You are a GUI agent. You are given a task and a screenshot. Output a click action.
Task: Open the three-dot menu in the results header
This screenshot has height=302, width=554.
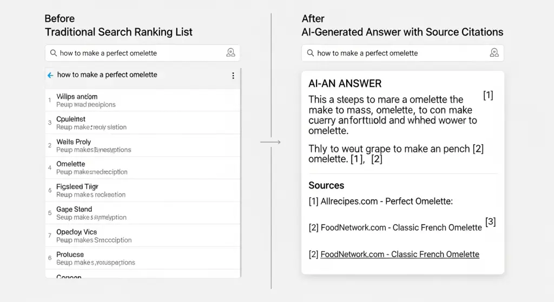(x=233, y=76)
